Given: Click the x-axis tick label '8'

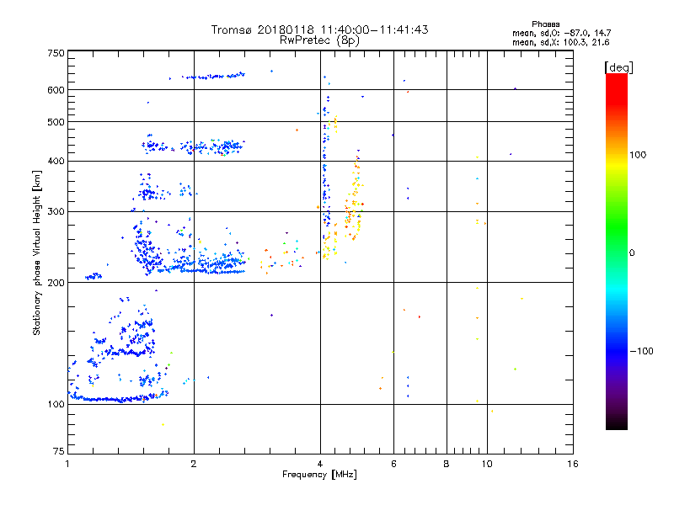Looking at the screenshot, I should point(447,464).
